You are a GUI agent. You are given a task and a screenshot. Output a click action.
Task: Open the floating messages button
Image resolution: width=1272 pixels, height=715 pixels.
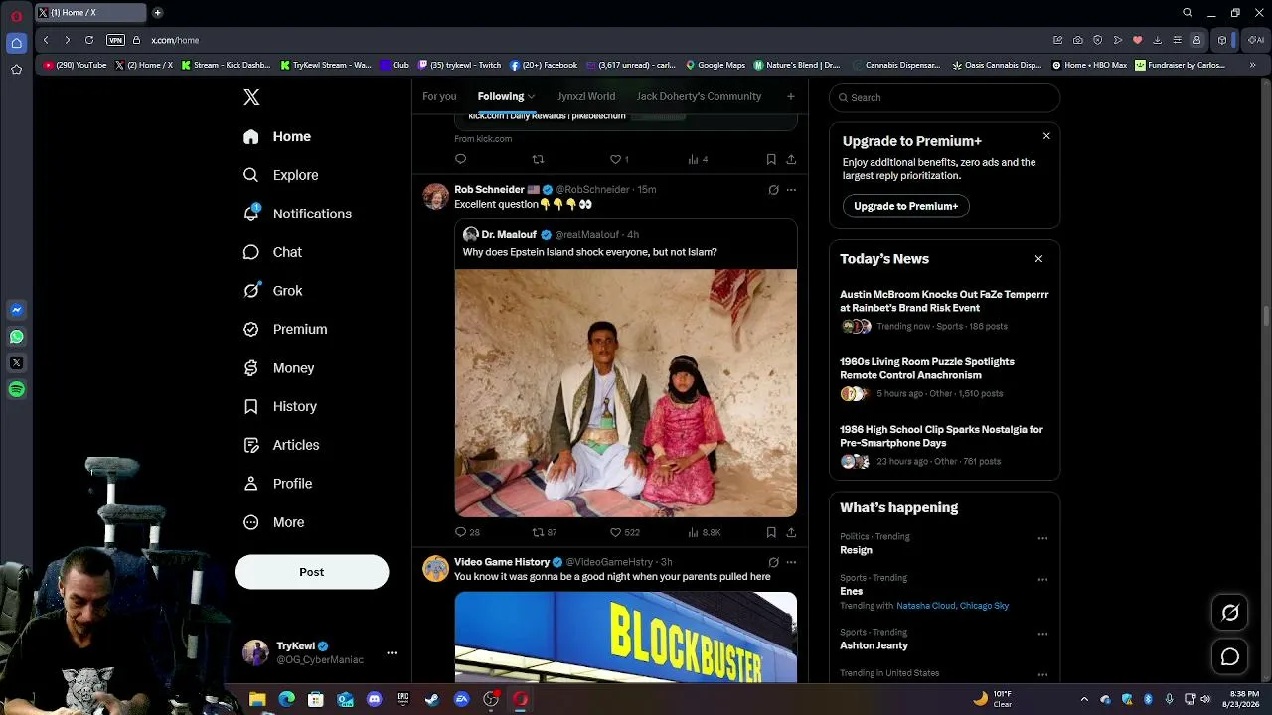[x=1230, y=656]
